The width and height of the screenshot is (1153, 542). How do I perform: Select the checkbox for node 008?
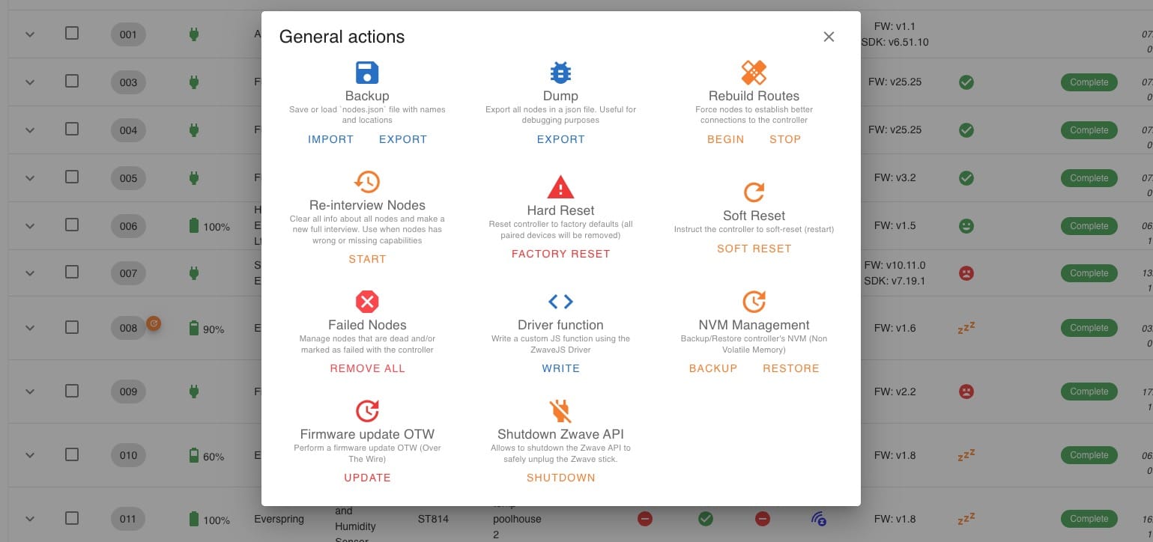(71, 326)
